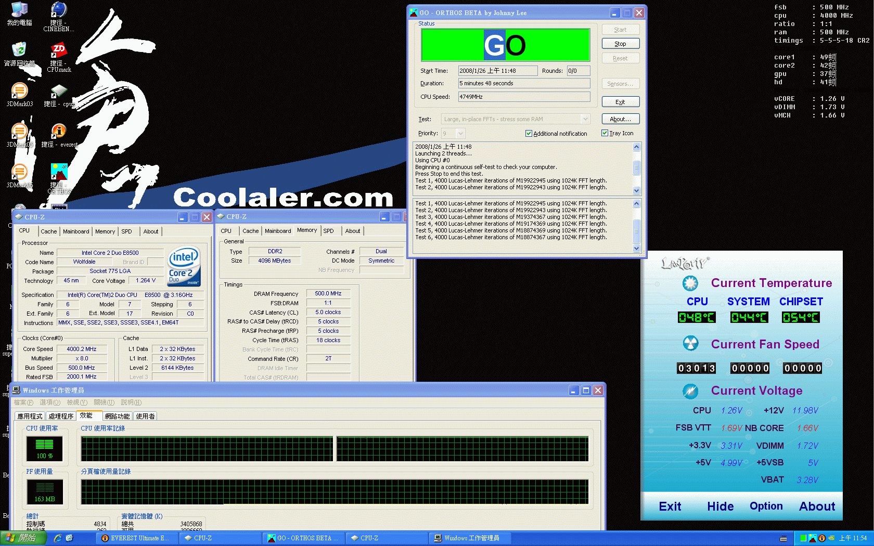Click the CPU fan speed readout 03013
The image size is (874, 546).
click(697, 368)
